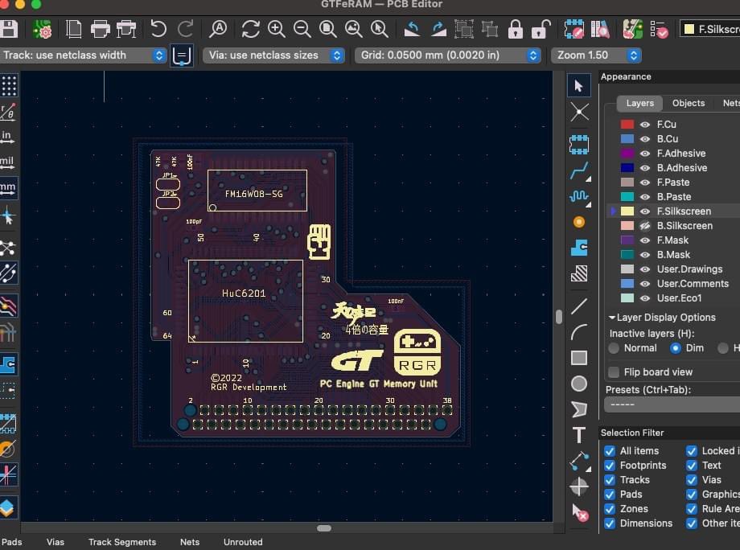Enable Flip board view checkbox

coord(614,372)
